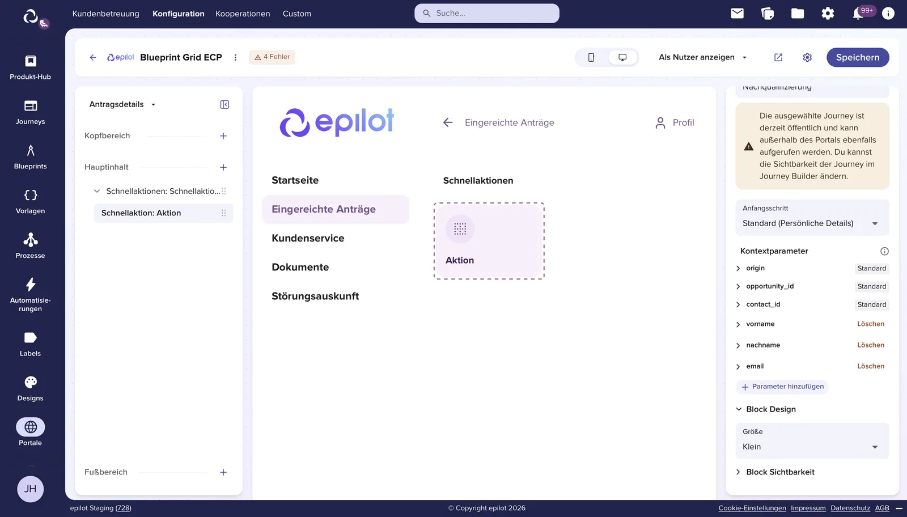Switch to mobile preview
The image size is (907, 517).
[591, 57]
